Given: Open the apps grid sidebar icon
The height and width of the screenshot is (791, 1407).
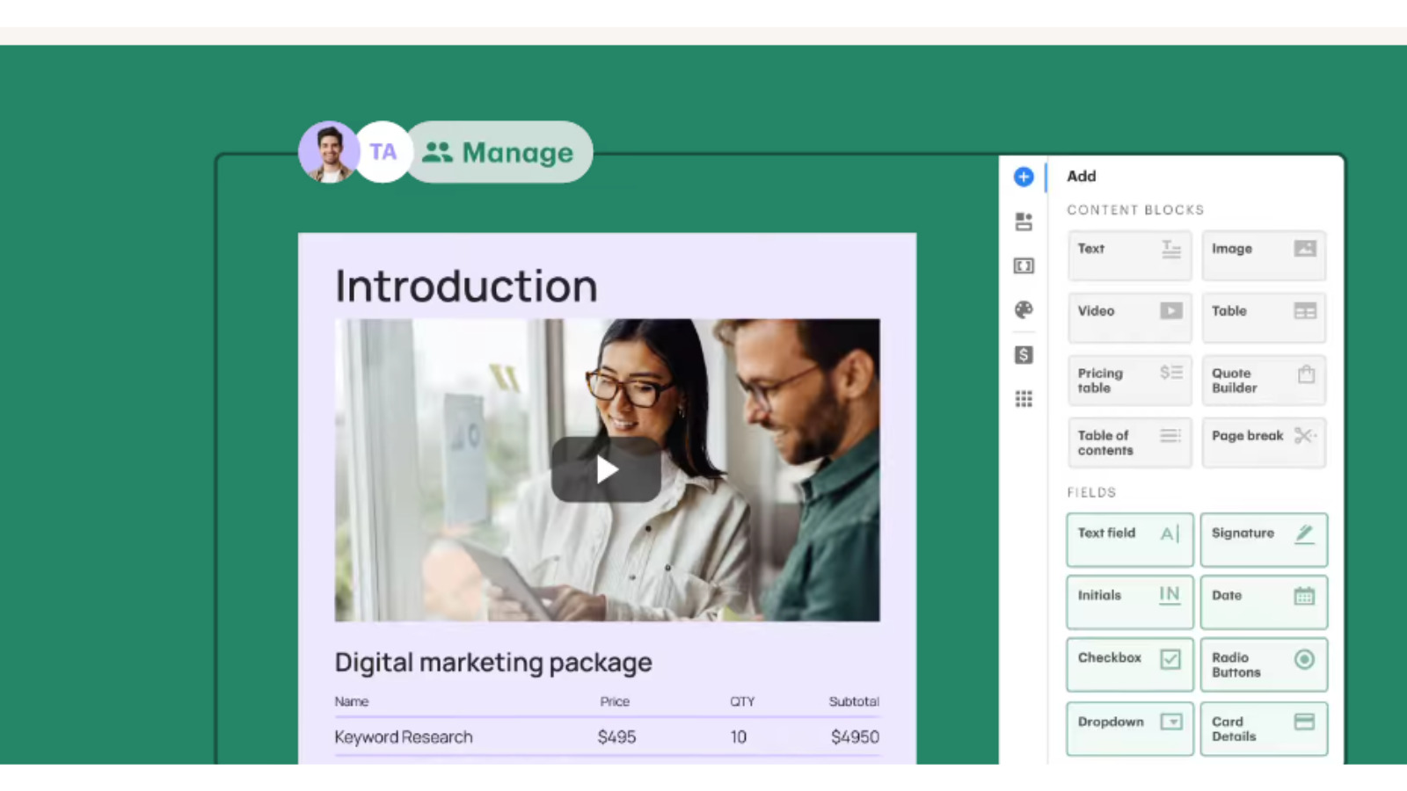Looking at the screenshot, I should tap(1024, 399).
